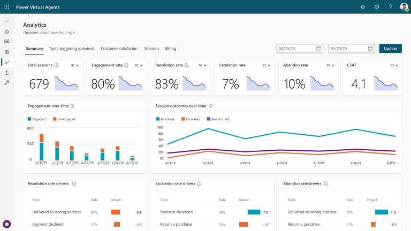This screenshot has width=411, height=231.
Task: Open the chat topics sidebar icon
Action: pos(7,42)
